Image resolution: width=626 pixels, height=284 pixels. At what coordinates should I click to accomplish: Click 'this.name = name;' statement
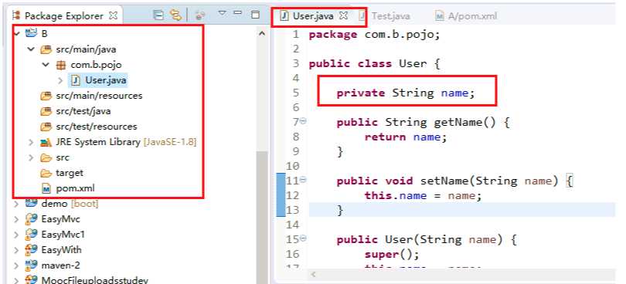(423, 196)
